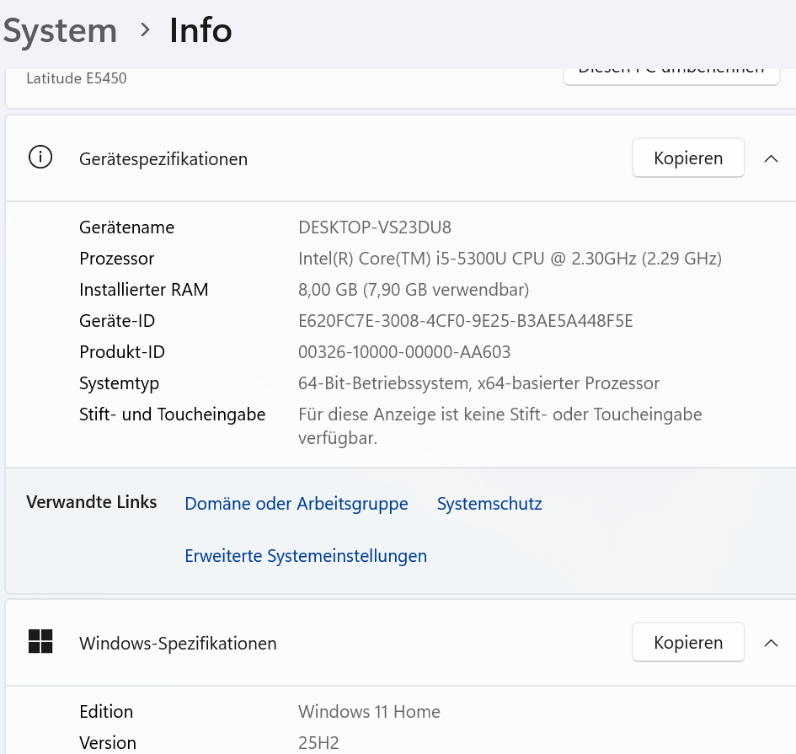Screen dimensions: 796x754
Task: Open Erweiterte Systemeinstellungen link
Action: (x=306, y=556)
